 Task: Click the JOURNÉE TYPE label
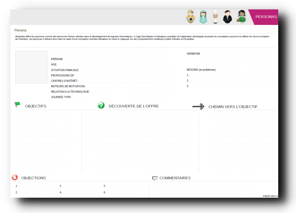pyautogui.click(x=61, y=97)
